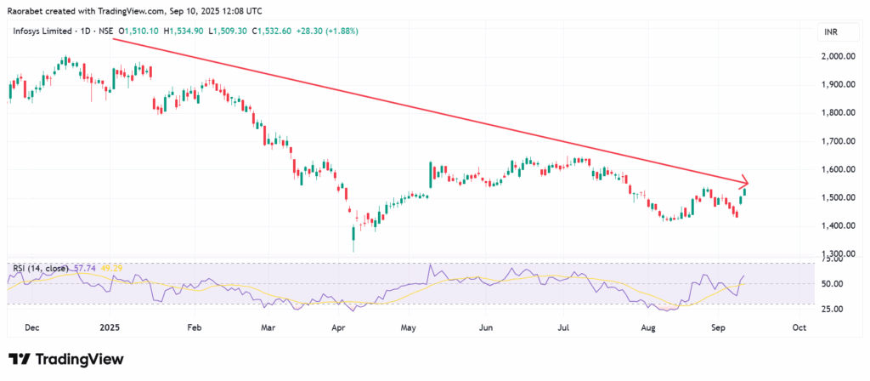Click the open value O1,510.10
The width and height of the screenshot is (870, 381).
click(137, 31)
